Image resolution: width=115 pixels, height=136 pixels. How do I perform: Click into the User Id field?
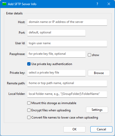pos(67,44)
